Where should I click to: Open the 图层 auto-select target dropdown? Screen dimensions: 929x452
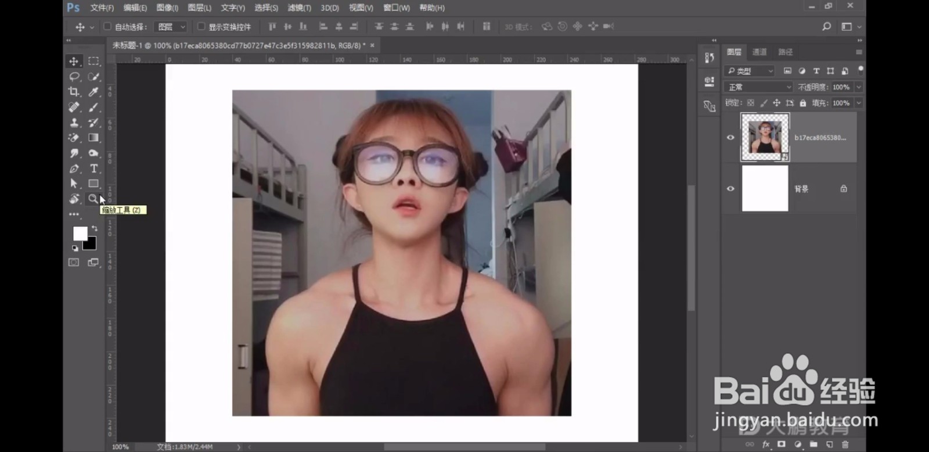coord(171,27)
